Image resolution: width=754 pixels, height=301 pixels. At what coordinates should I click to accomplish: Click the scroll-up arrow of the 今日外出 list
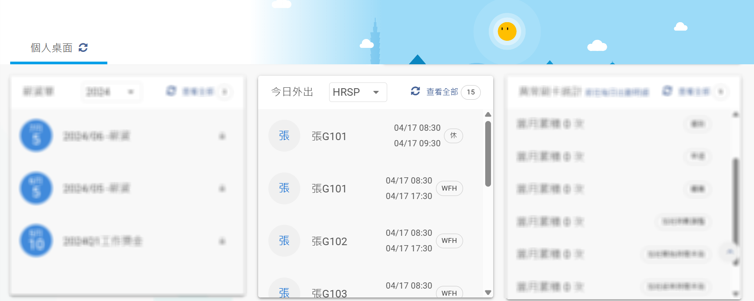point(488,115)
